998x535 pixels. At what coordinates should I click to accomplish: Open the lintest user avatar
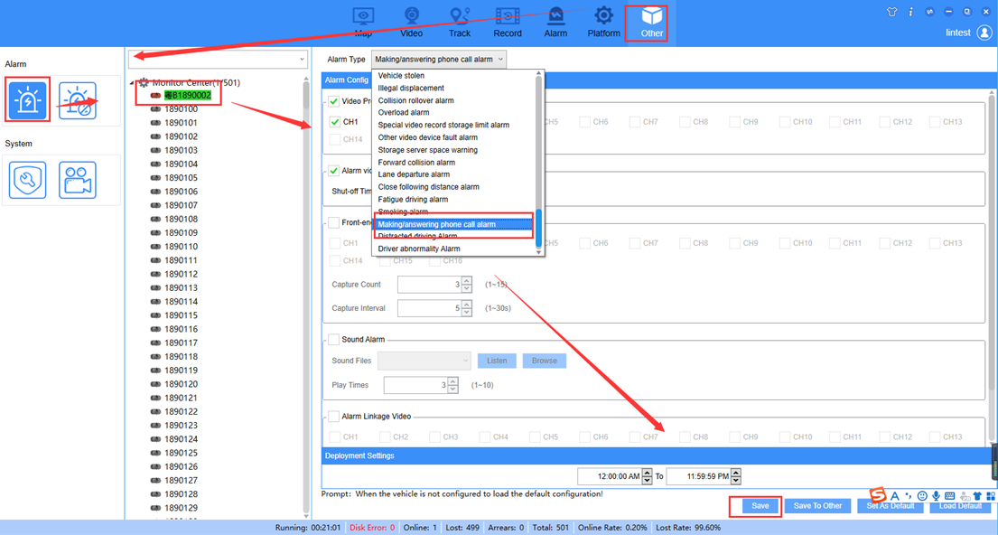click(x=984, y=33)
